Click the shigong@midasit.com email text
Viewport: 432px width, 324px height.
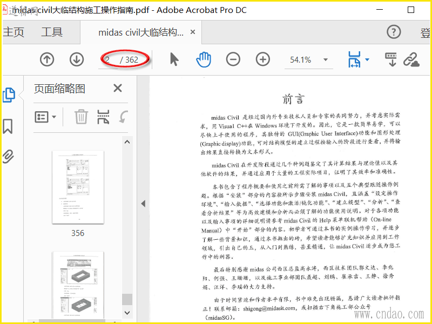click(269, 308)
